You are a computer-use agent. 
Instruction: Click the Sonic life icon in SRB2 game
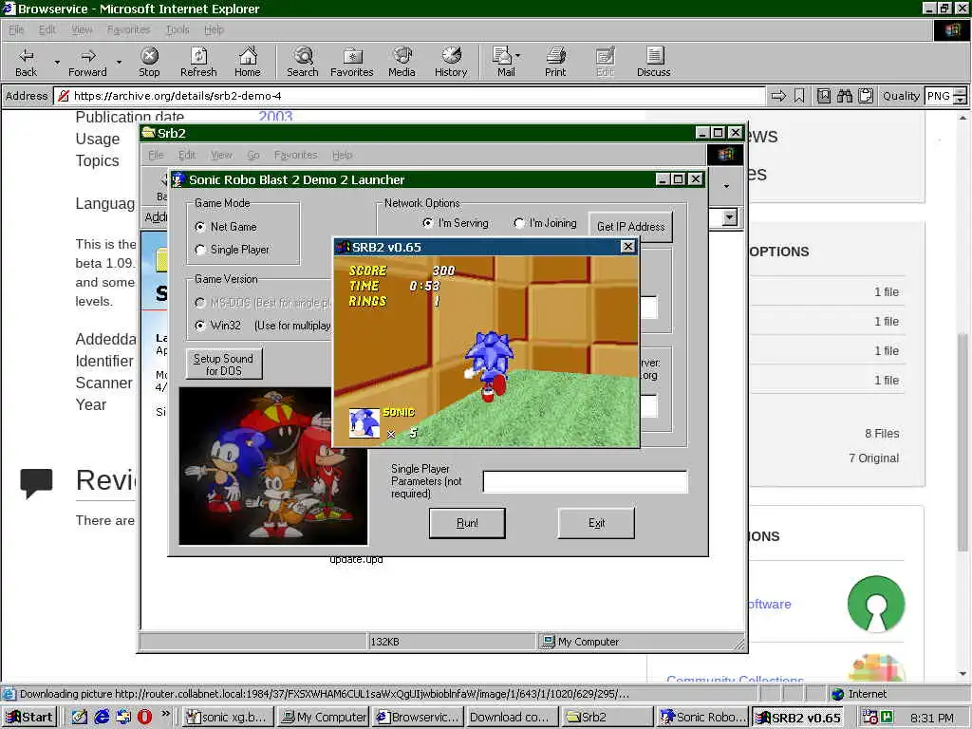pos(364,423)
